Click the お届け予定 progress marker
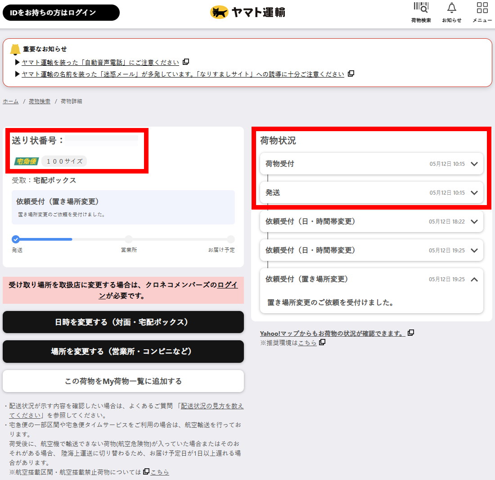The image size is (495, 480). coord(231,239)
